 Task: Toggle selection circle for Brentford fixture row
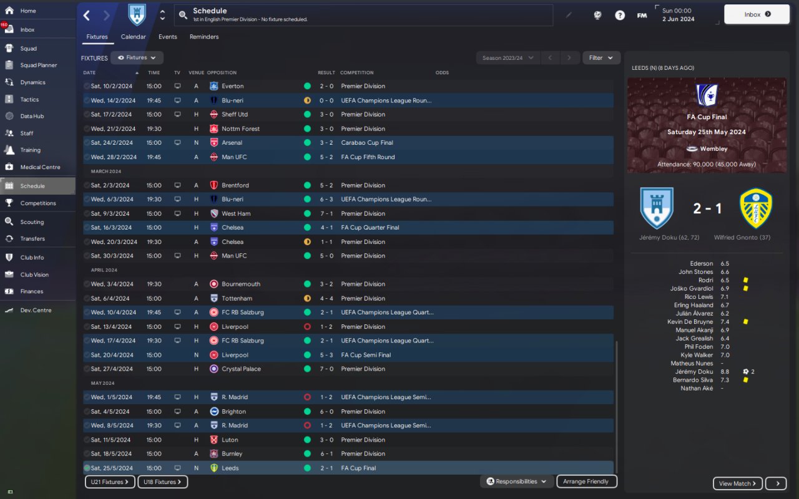(x=87, y=185)
